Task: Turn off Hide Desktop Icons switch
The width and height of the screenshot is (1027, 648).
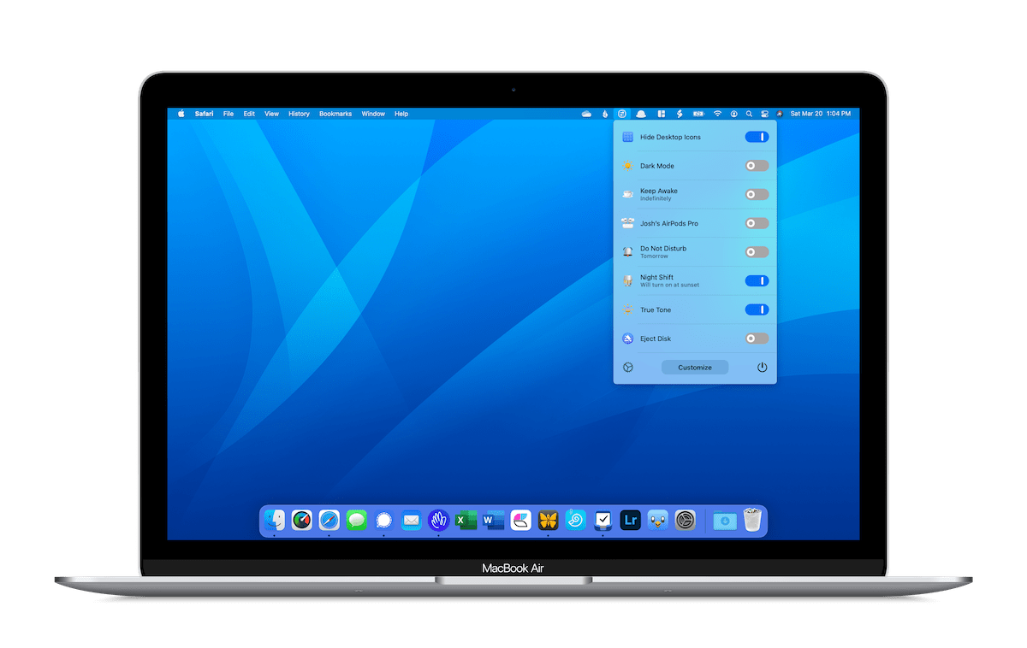Action: click(x=757, y=137)
